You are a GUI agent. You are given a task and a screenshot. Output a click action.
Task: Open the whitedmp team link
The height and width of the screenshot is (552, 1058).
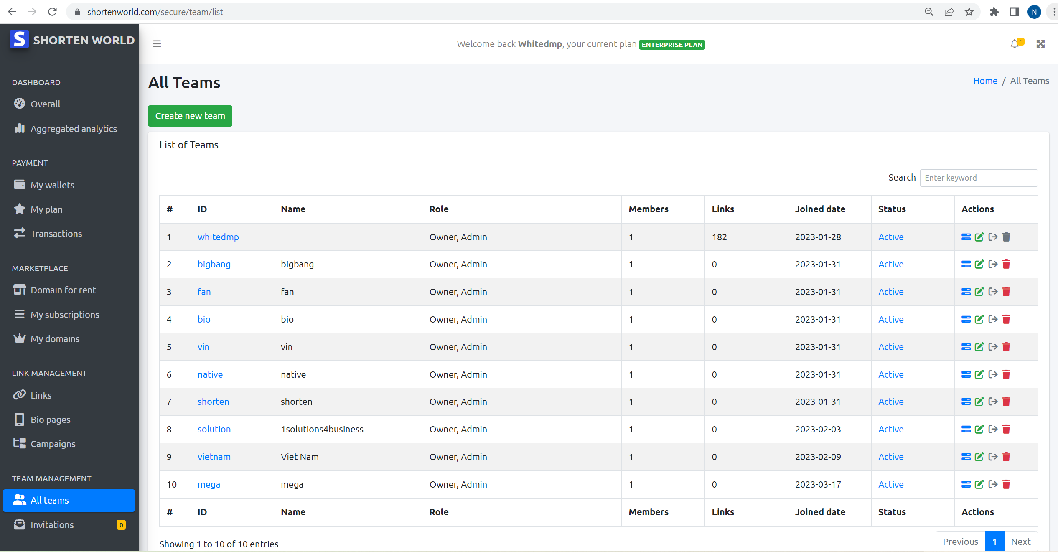tap(218, 237)
